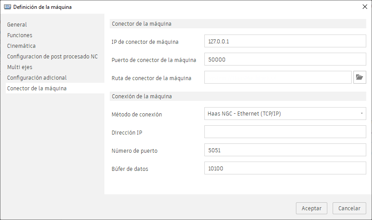
Task: Go to the Multi ejes section
Action: point(20,67)
